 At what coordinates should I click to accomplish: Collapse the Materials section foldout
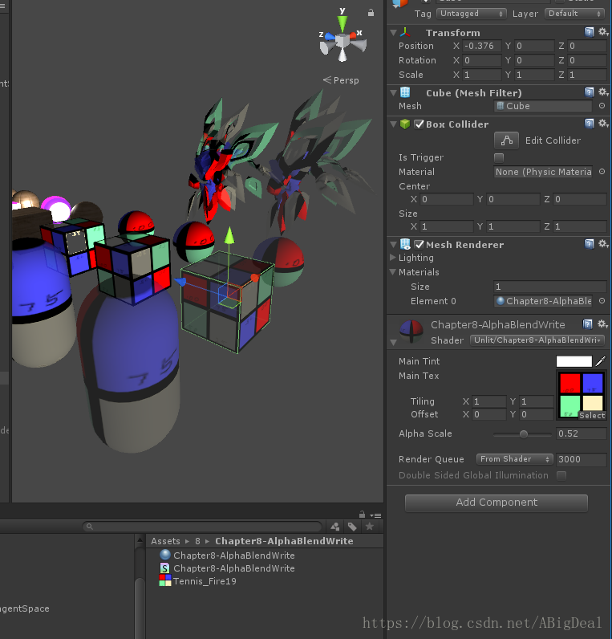click(393, 272)
